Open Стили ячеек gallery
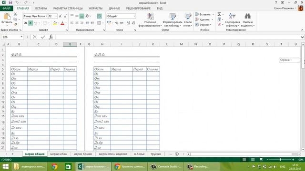305x171 pixels. point(188,20)
